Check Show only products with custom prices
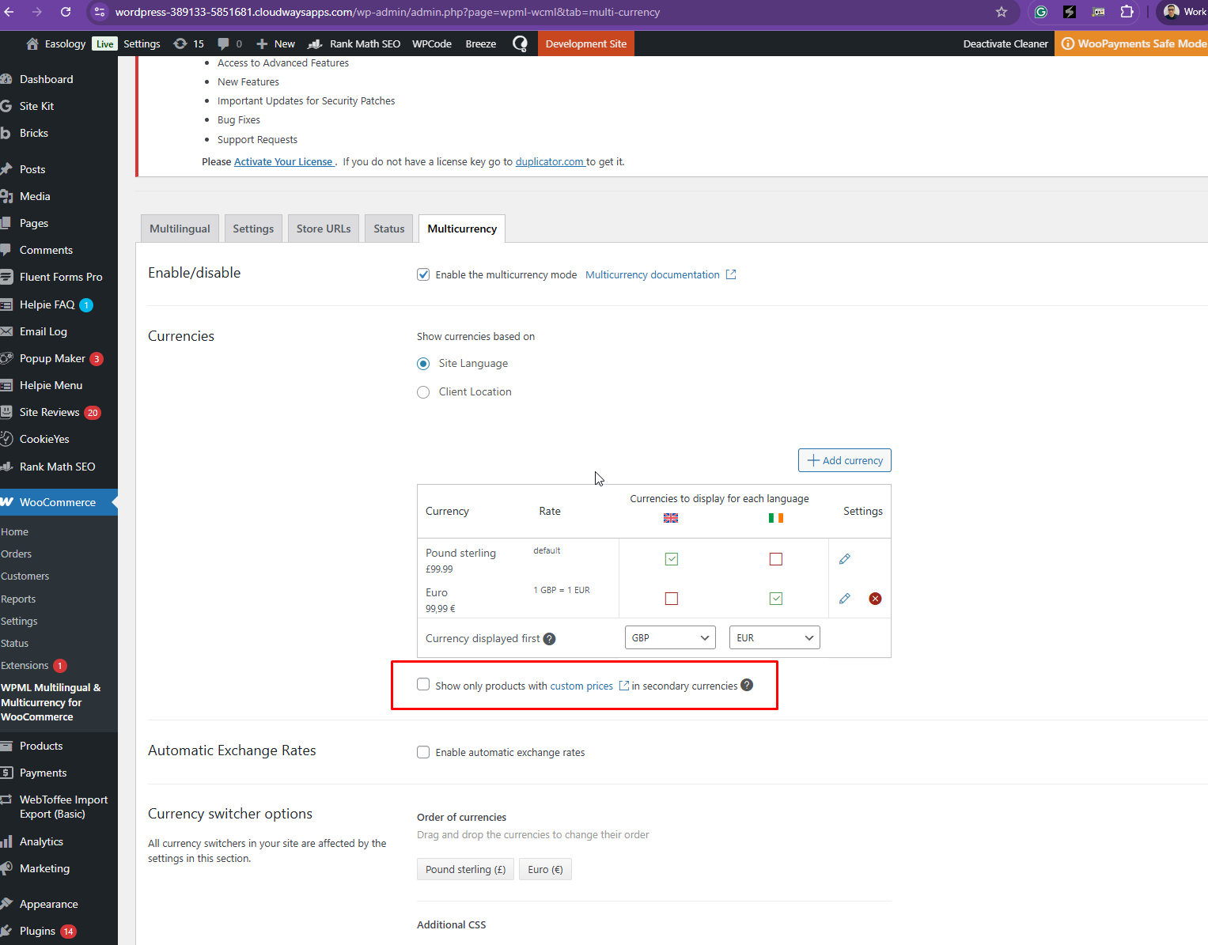The image size is (1208, 945). (423, 685)
